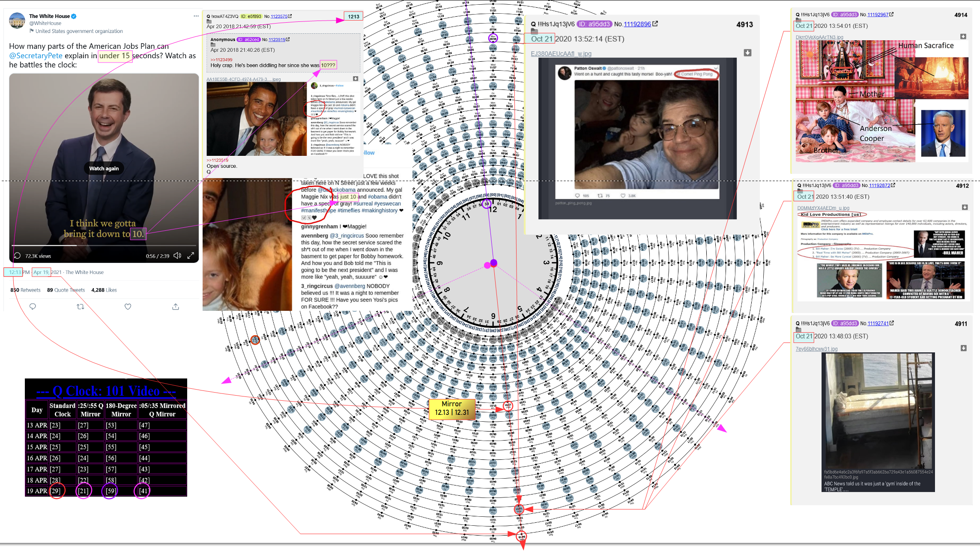Open the Q Clock: 101 Video link
The image size is (980, 551).
point(106,391)
